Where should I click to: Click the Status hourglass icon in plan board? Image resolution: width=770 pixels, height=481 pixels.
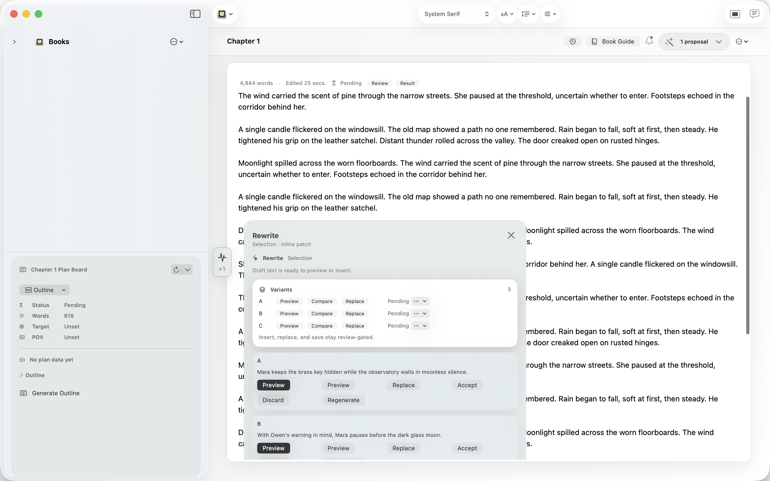(x=21, y=305)
